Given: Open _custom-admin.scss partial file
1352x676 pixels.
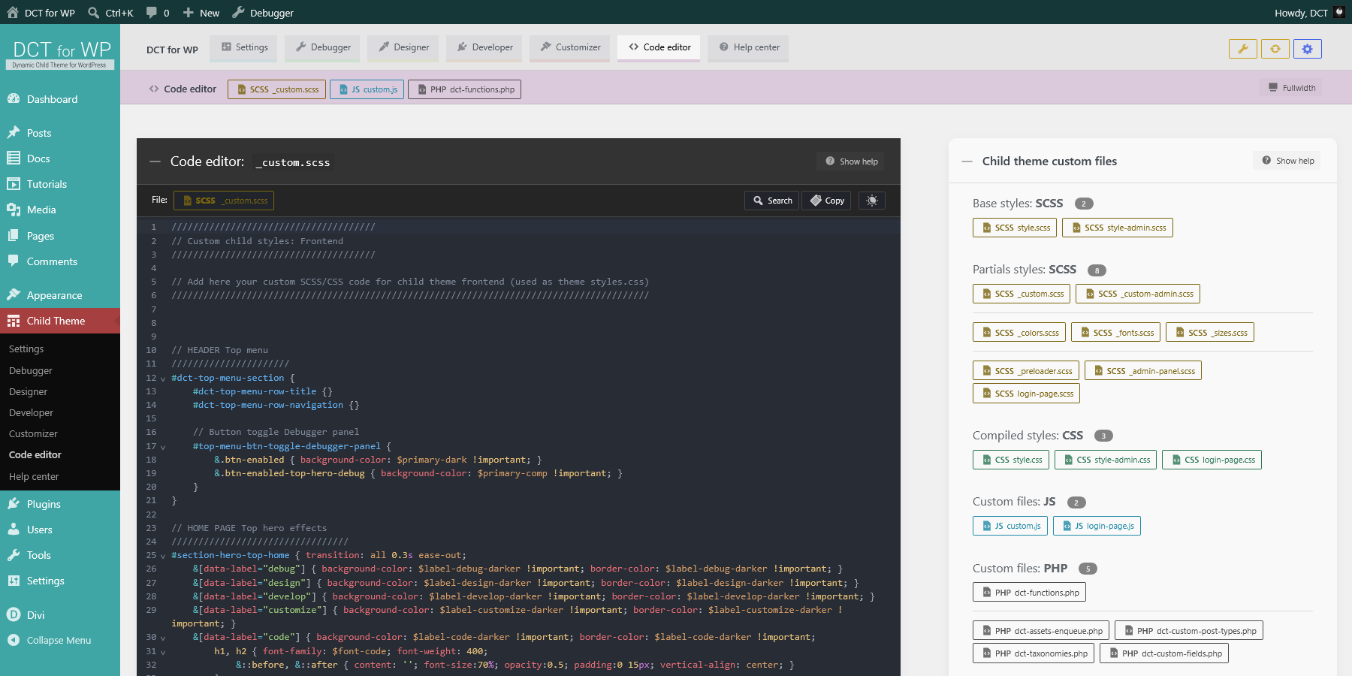Looking at the screenshot, I should [x=1138, y=294].
